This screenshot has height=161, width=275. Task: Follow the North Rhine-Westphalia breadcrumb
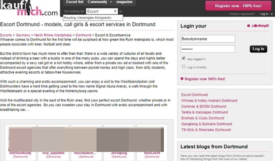point(53,35)
